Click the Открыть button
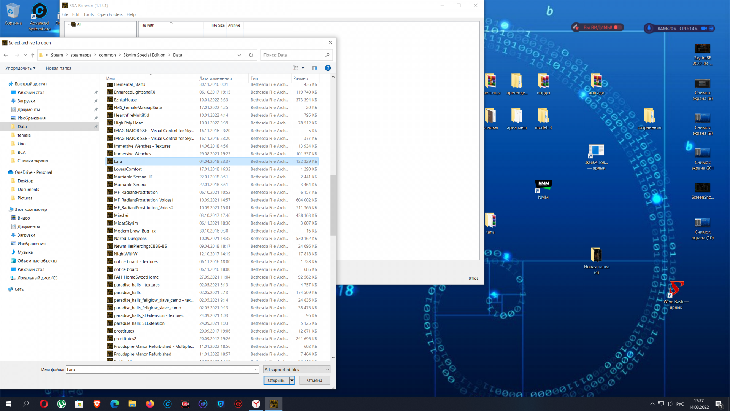This screenshot has height=411, width=730. tap(276, 380)
